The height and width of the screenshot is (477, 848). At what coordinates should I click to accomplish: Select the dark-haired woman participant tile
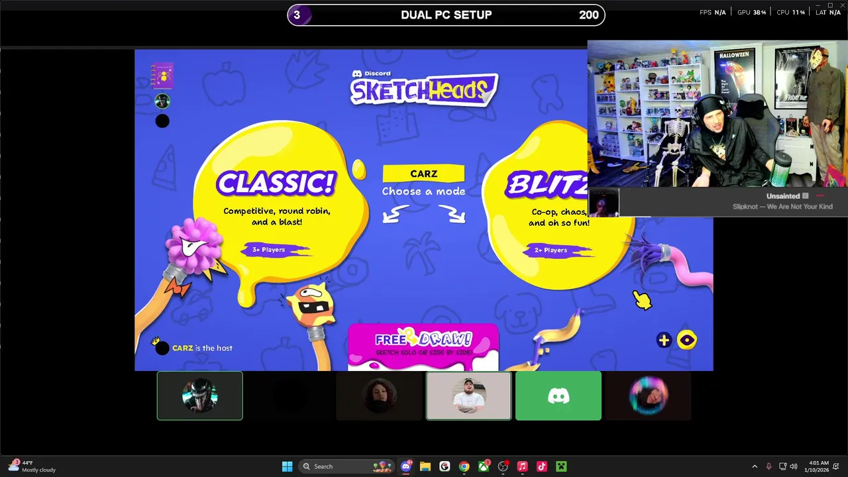[379, 396]
